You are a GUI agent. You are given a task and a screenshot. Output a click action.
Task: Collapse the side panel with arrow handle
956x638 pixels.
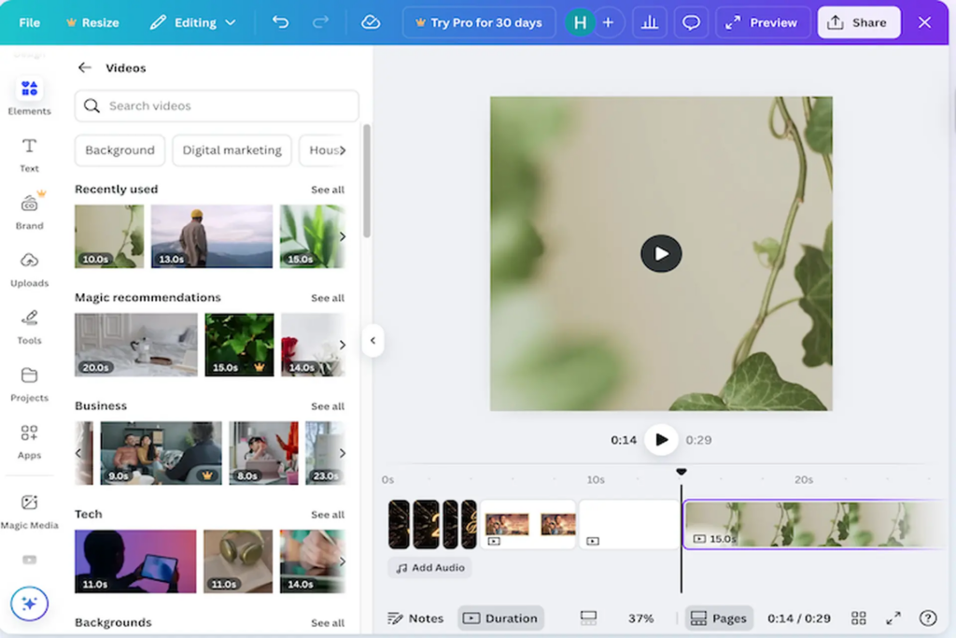[x=373, y=341]
